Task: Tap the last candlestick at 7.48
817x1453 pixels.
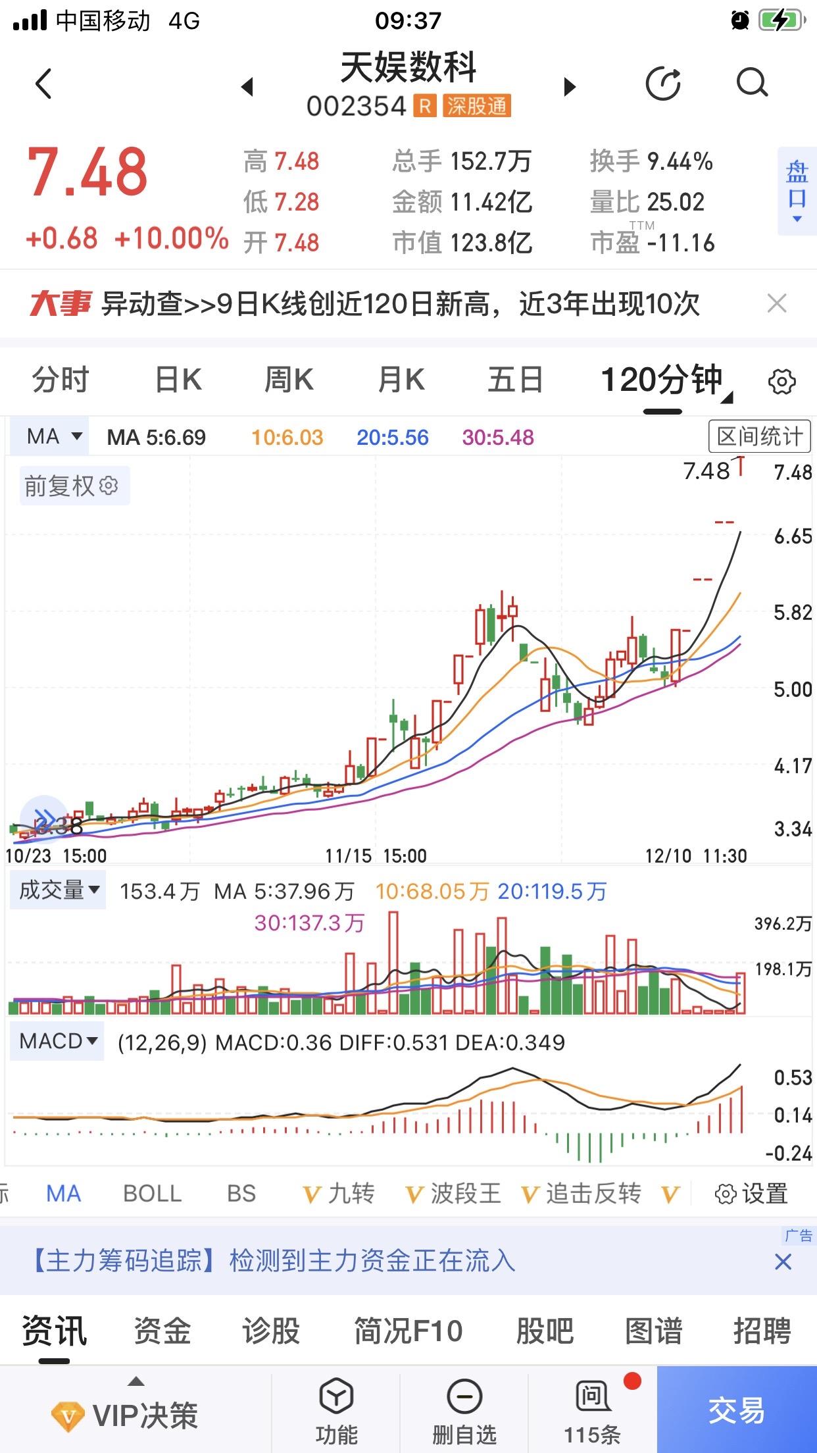Action: 741,465
